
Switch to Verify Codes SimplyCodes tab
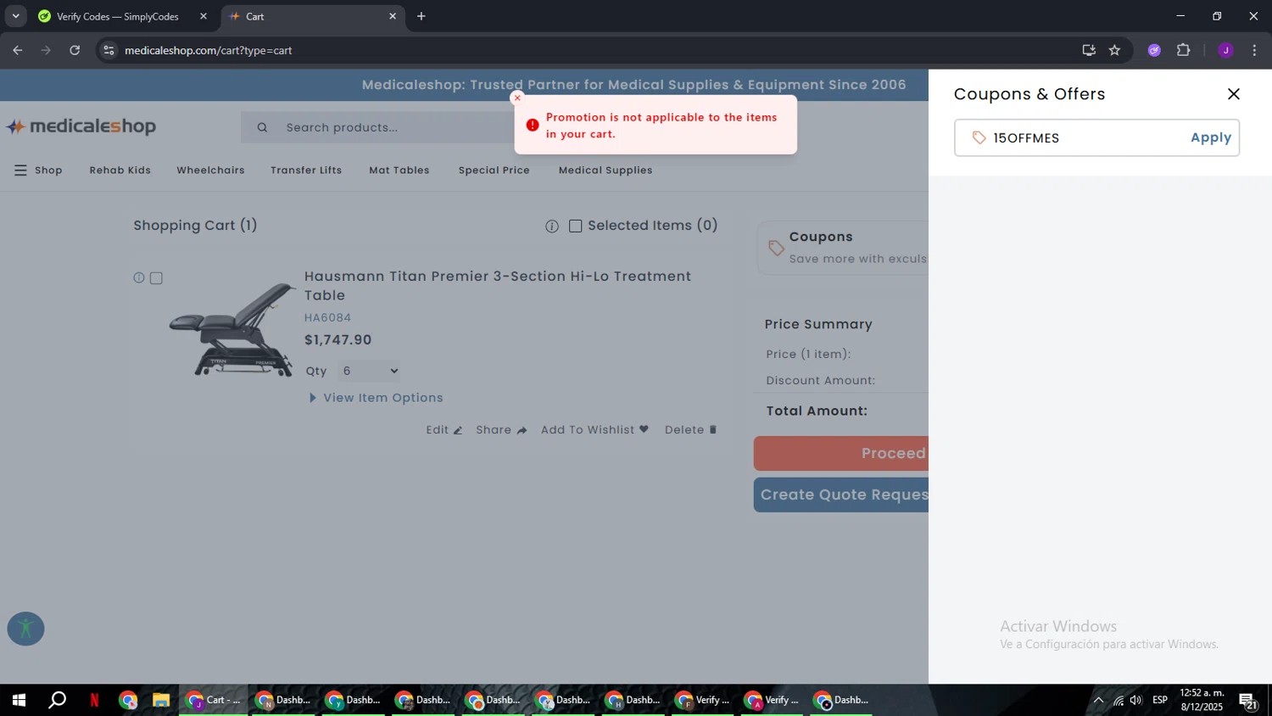pos(118,16)
